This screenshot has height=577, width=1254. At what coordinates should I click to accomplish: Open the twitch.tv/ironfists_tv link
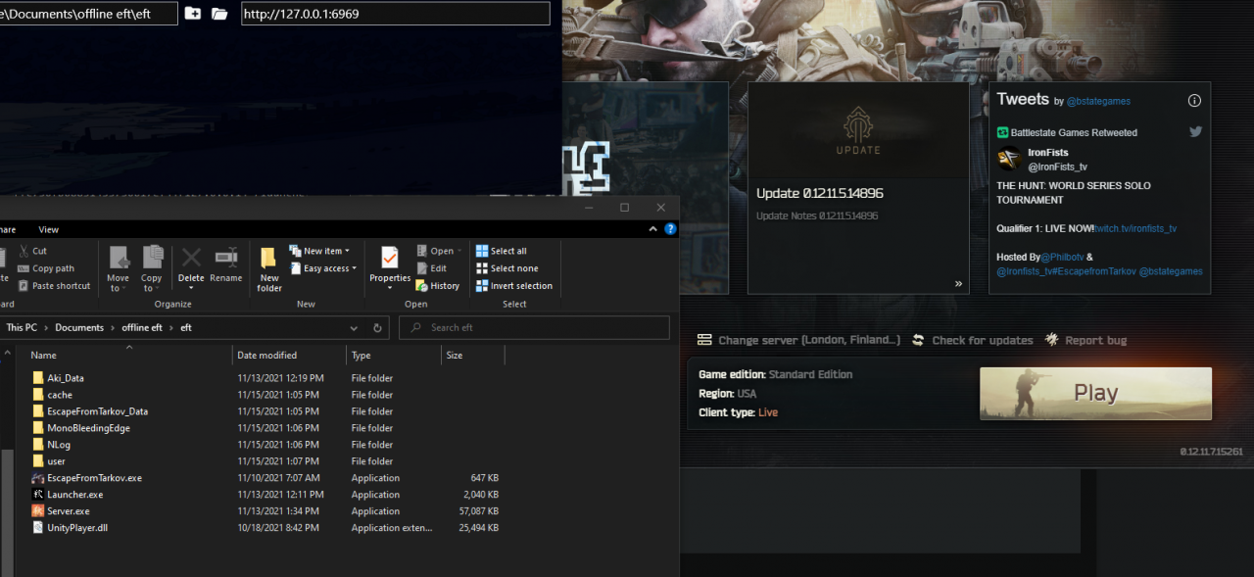tap(1135, 228)
